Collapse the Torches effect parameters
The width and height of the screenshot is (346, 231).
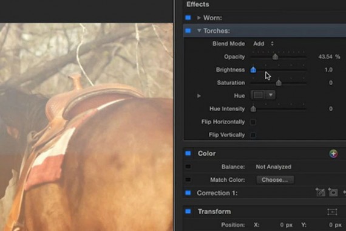click(199, 30)
